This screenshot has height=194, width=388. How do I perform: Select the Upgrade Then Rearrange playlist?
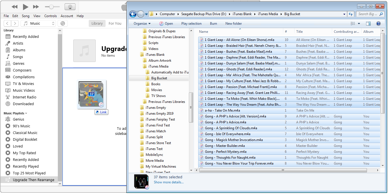[x=29, y=180]
